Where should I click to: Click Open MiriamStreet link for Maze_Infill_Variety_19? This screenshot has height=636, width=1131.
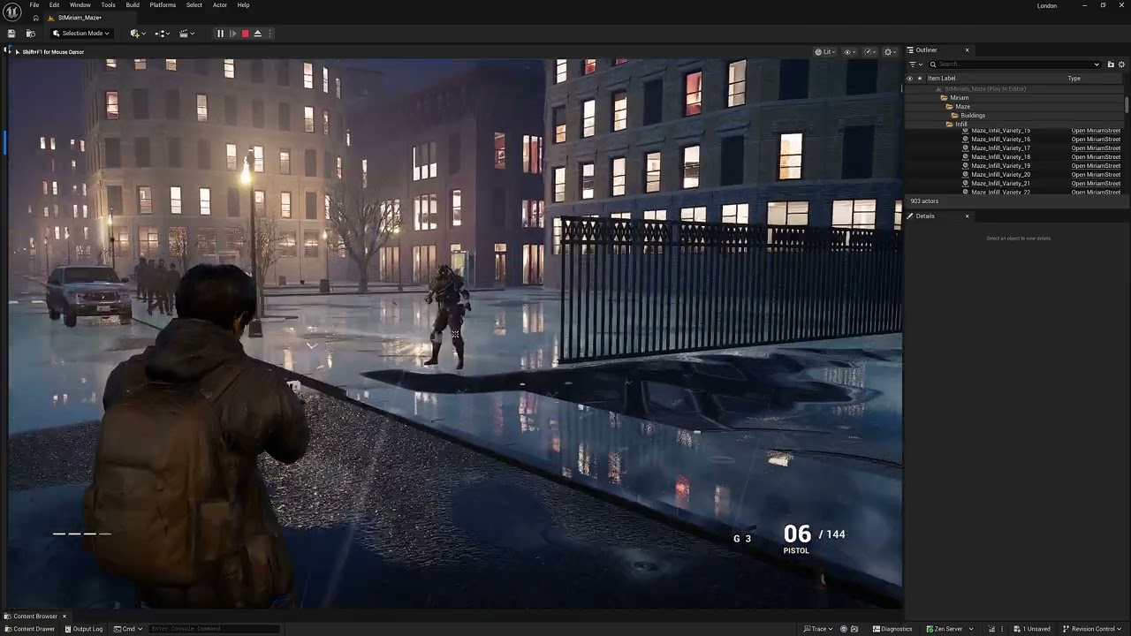[1096, 166]
